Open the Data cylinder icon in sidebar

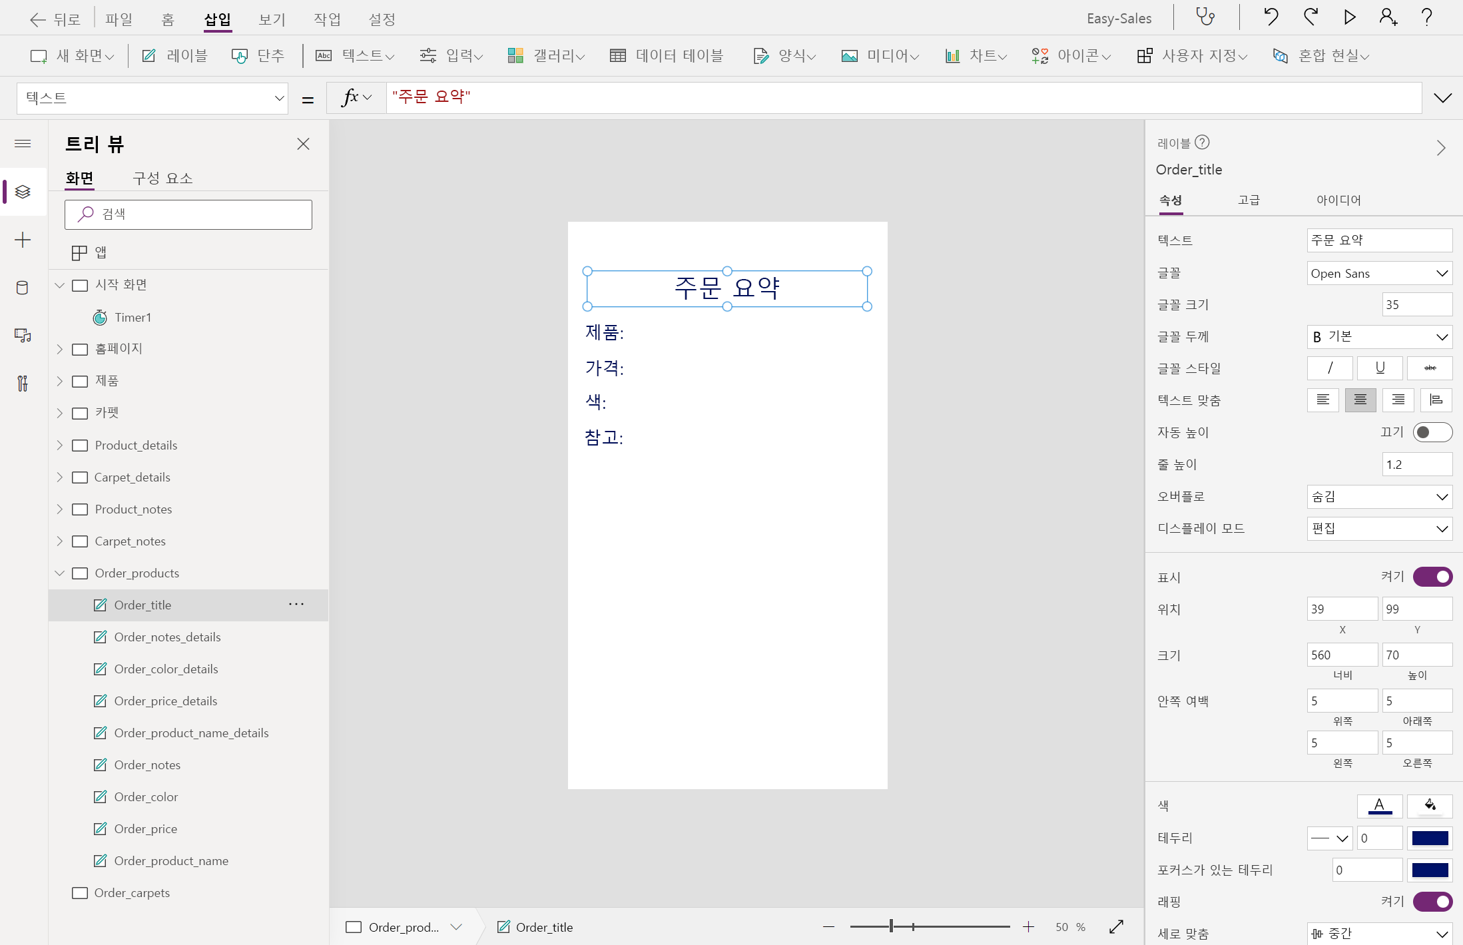pos(23,288)
